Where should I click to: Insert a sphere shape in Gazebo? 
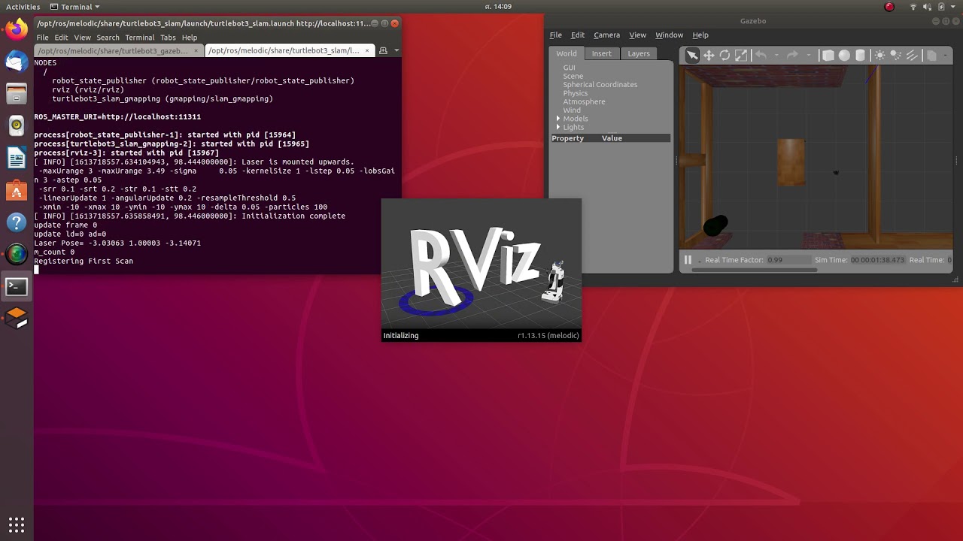point(844,55)
